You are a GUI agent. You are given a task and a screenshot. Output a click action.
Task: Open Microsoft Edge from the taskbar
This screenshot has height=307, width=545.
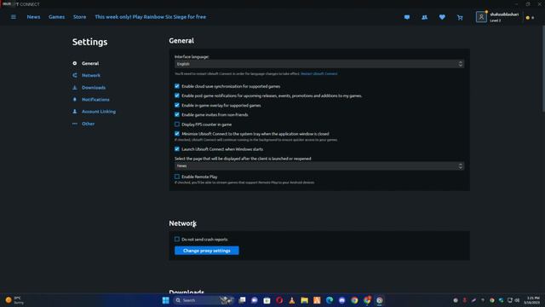330,300
